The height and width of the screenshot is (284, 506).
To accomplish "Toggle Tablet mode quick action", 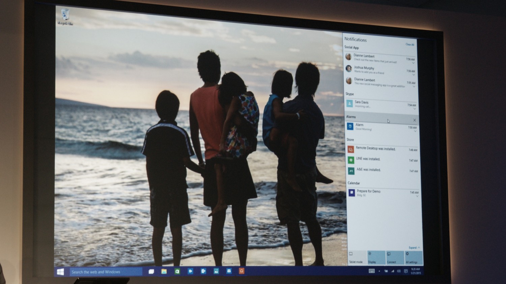I will click(357, 258).
